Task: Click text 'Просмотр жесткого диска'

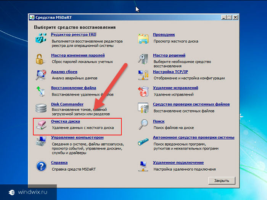Action: coord(176,41)
